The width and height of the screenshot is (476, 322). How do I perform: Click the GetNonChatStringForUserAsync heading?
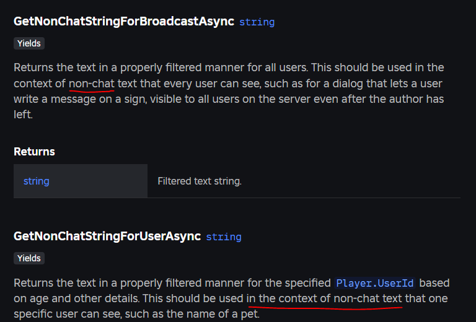(107, 236)
